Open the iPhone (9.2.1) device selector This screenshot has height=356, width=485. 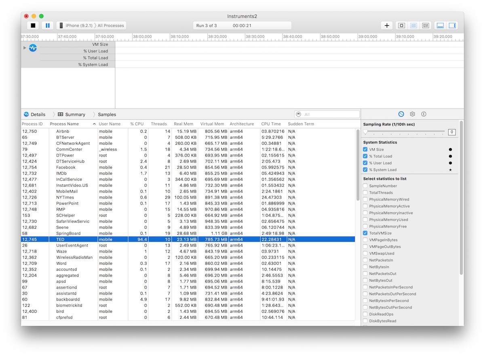pyautogui.click(x=76, y=25)
